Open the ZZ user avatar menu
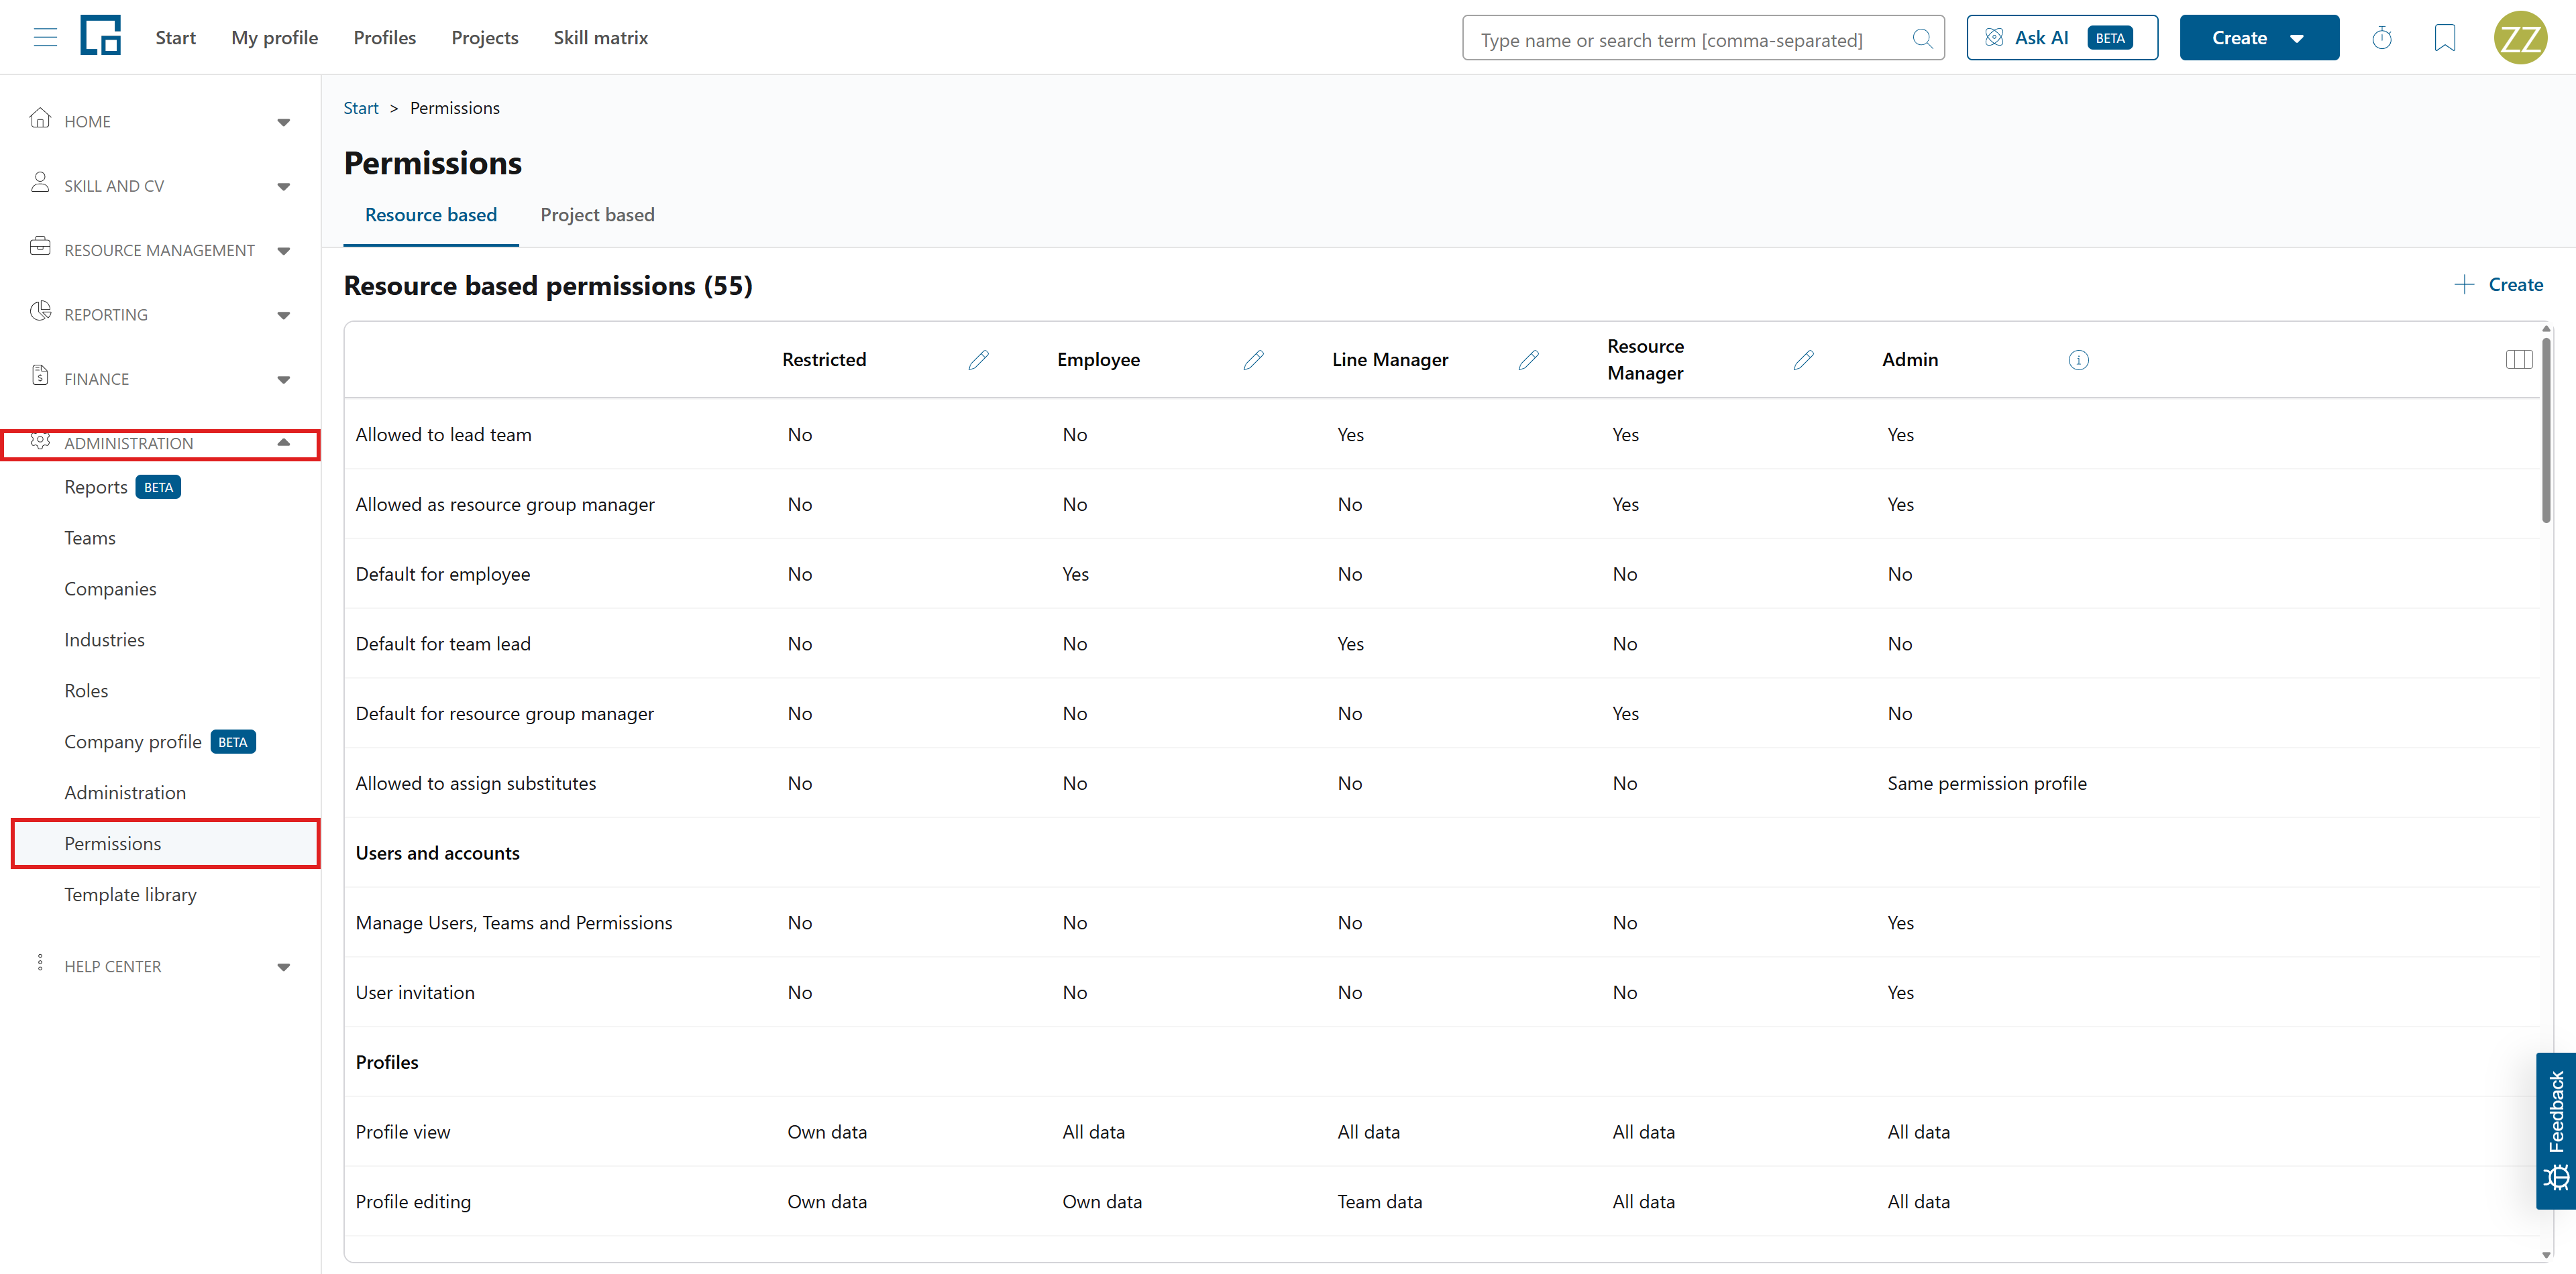The height and width of the screenshot is (1274, 2576). click(2520, 38)
